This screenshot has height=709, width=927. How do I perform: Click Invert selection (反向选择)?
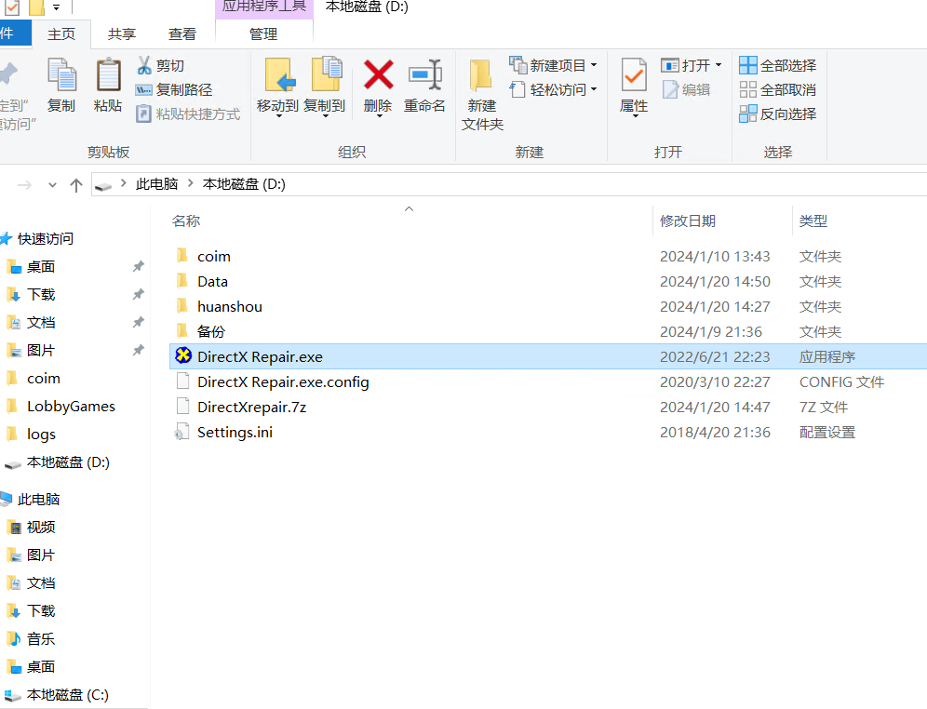tap(777, 114)
